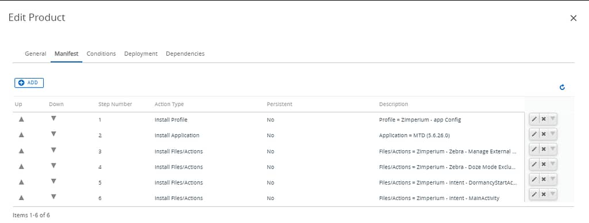Open dropdown arrow for step 1 actions
The width and height of the screenshot is (589, 223).
(553, 119)
